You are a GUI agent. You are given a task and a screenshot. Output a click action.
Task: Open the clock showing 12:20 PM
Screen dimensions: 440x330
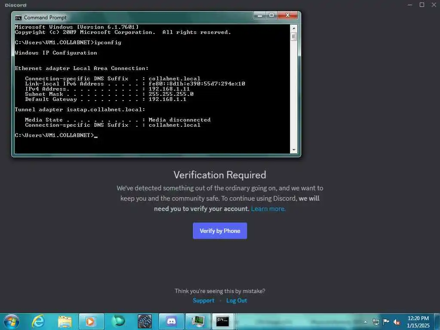[x=418, y=322]
